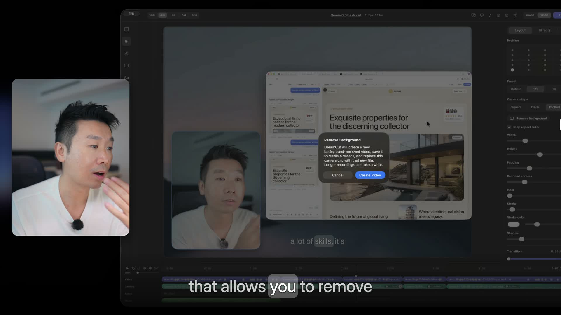The width and height of the screenshot is (561, 315).
Task: Adjust the Transition slider handle
Action: click(x=508, y=259)
